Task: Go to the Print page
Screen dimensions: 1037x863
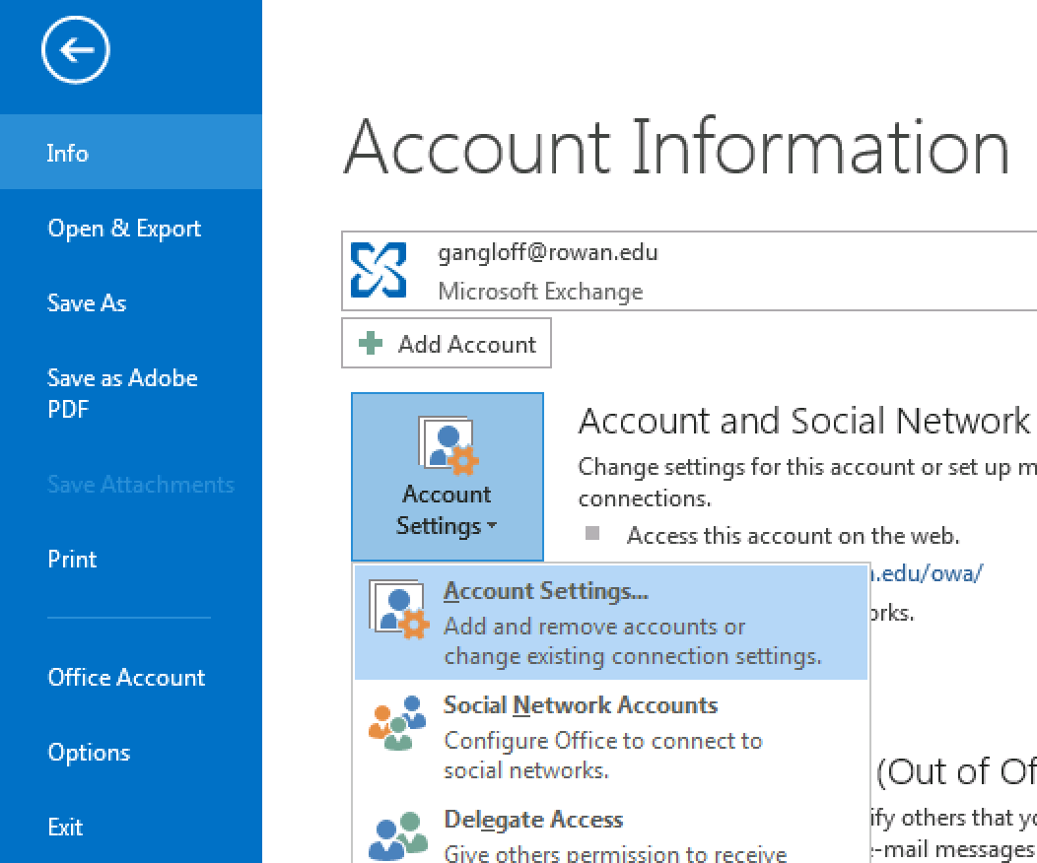Action: coord(72,559)
